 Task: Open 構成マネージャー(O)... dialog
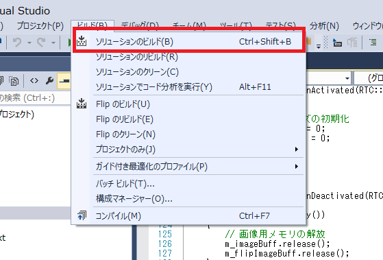pos(188,199)
